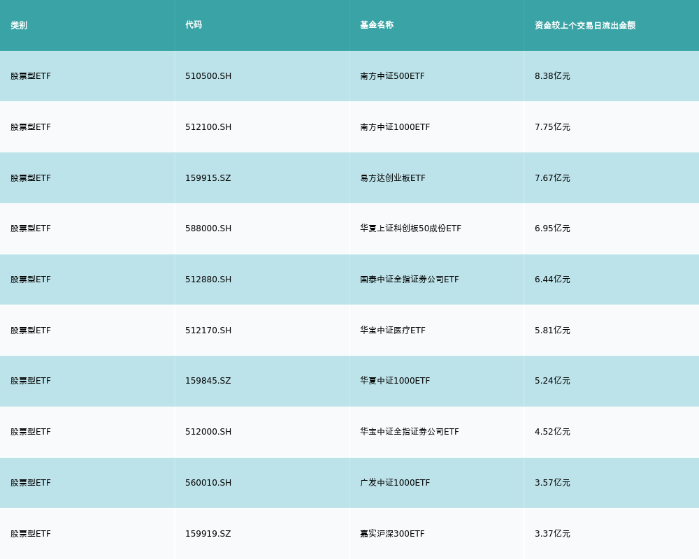This screenshot has height=559, width=699.
Task: Click 股票型ETF in the 159915.SZ row
Action: point(31,178)
